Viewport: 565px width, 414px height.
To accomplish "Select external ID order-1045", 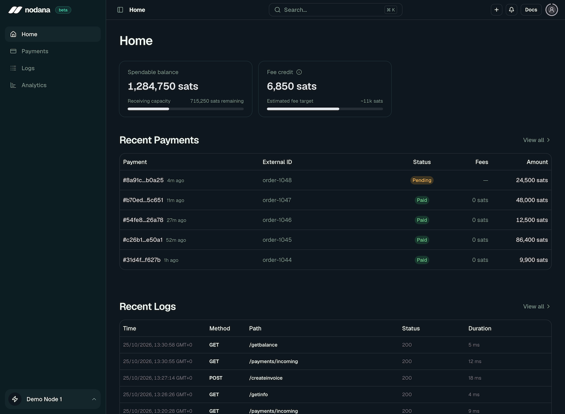I will [277, 240].
